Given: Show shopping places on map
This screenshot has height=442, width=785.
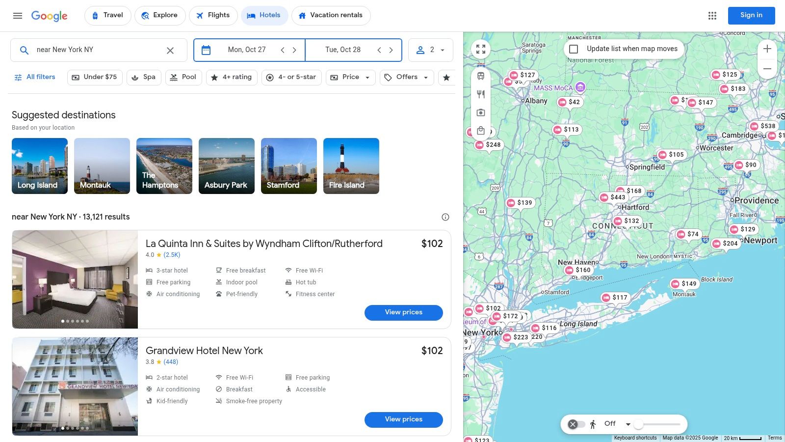Looking at the screenshot, I should coord(481,131).
